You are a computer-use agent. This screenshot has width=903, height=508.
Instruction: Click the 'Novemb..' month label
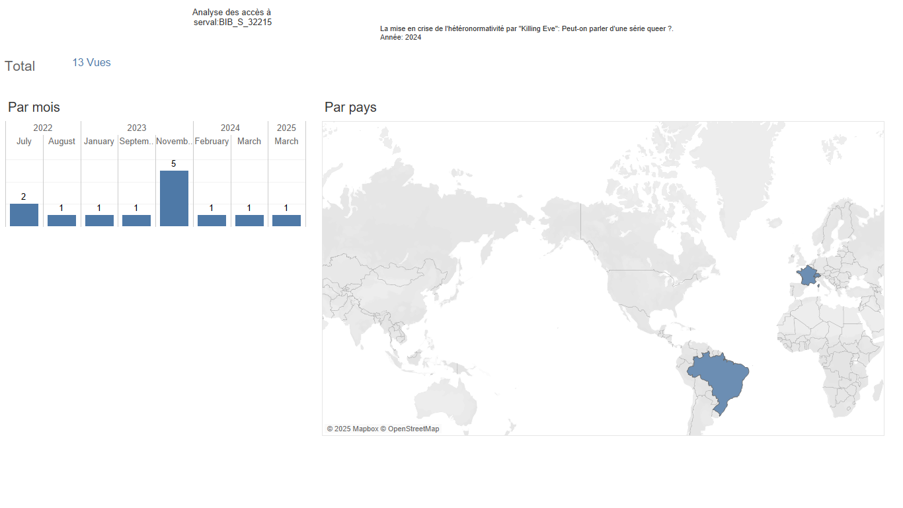tap(175, 142)
